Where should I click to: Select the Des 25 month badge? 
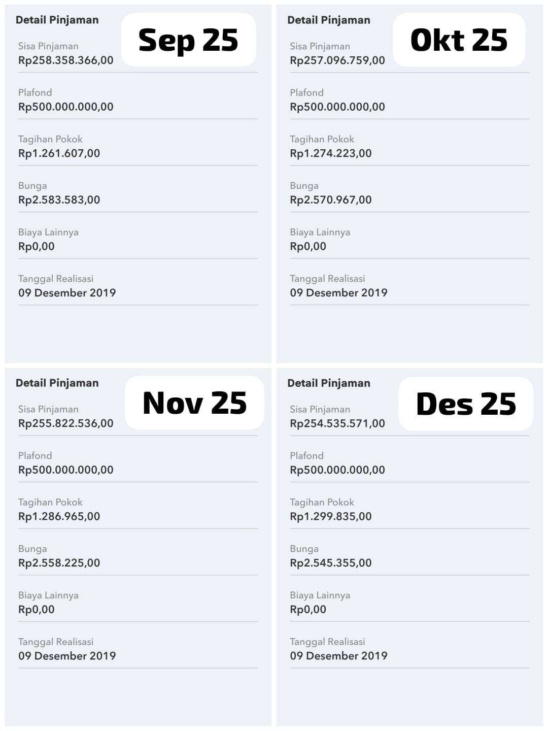pos(466,404)
